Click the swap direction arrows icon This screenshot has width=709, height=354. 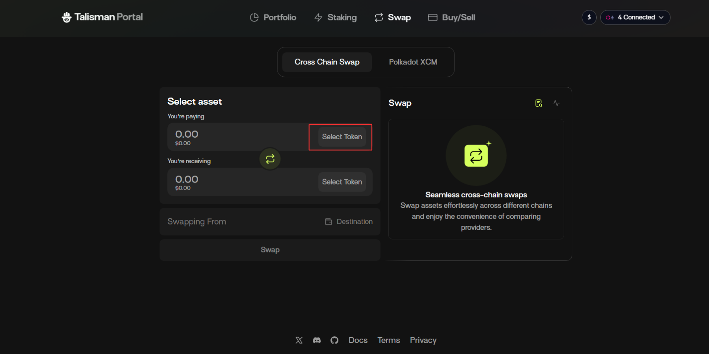270,159
